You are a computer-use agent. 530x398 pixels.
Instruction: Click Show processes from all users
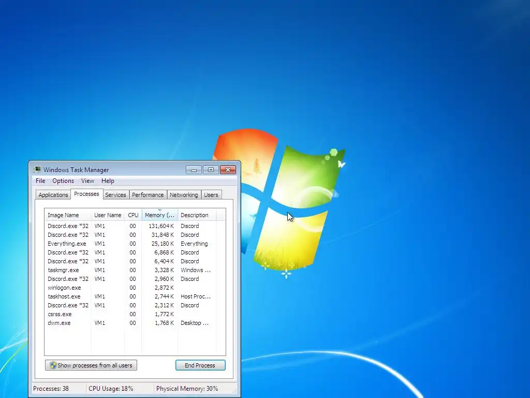[91, 365]
